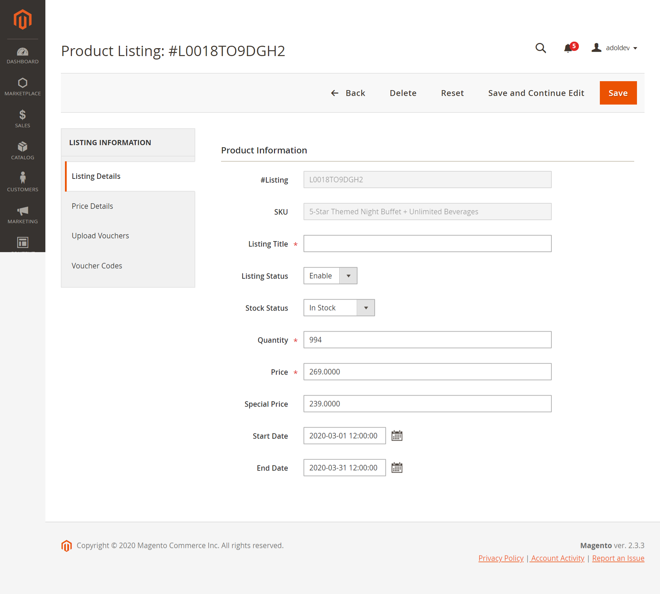The height and width of the screenshot is (594, 660).
Task: Open the Listing Status dropdown
Action: 330,276
